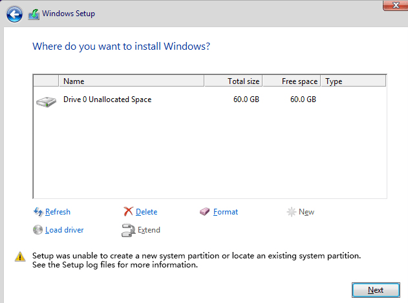This screenshot has width=408, height=303.
Task: Click the blue back arrow button
Action: (x=14, y=14)
